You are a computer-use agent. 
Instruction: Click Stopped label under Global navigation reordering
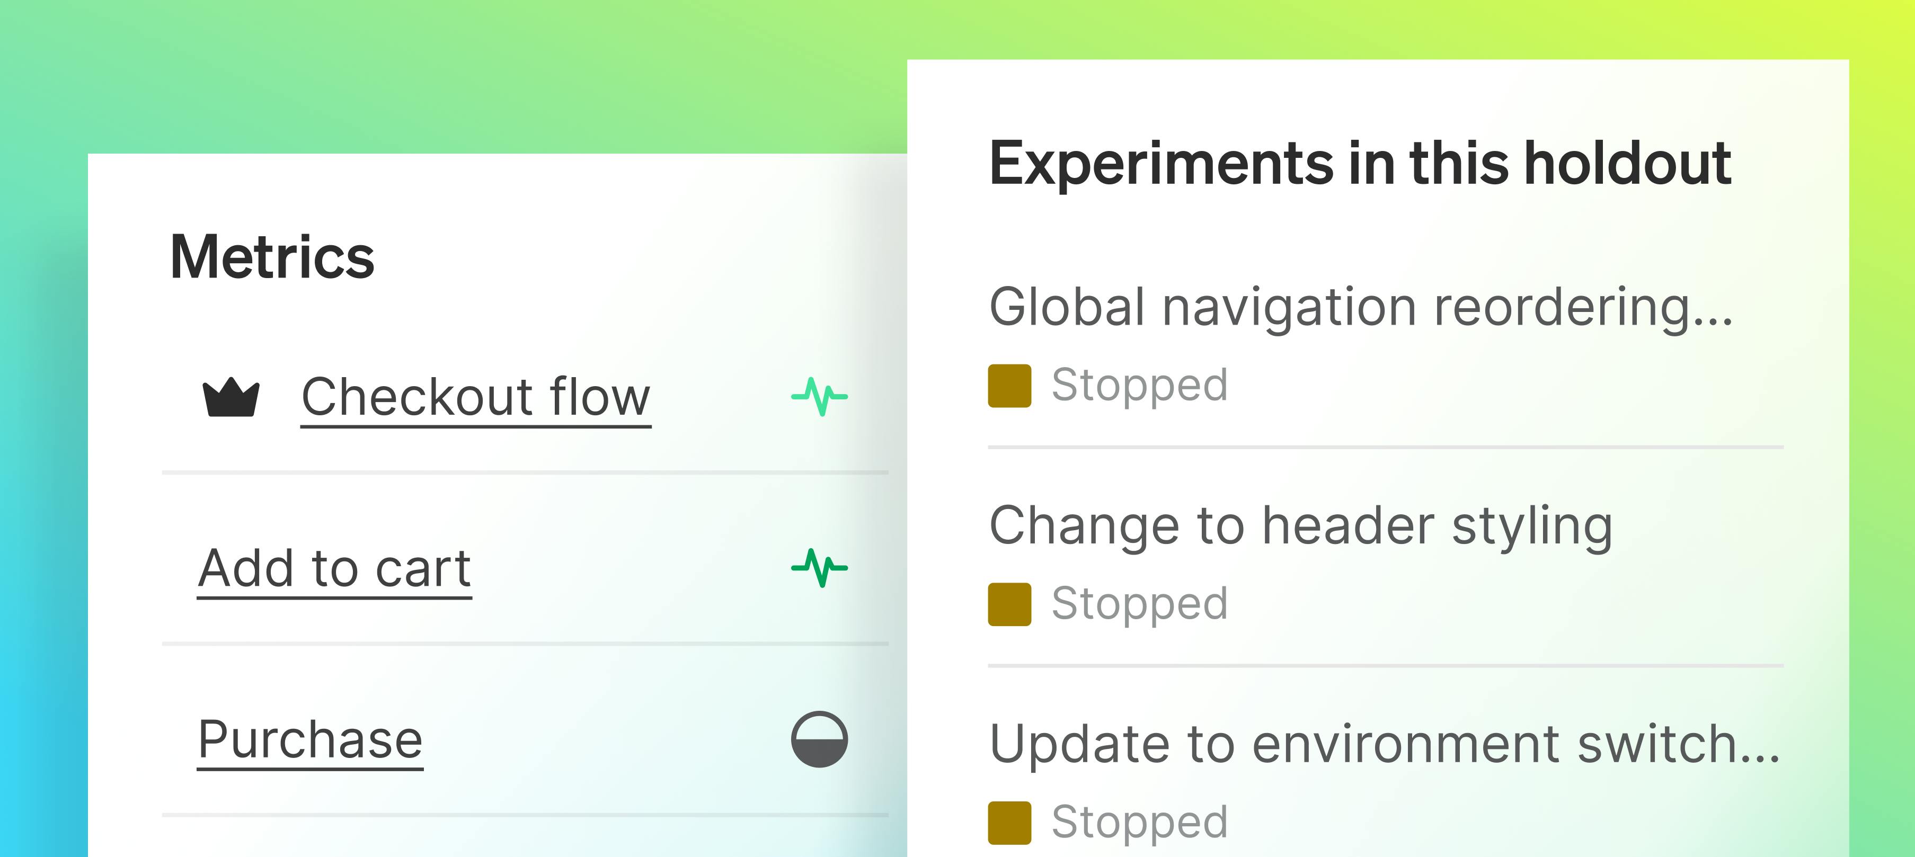pos(1139,385)
